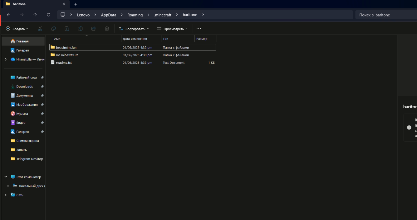Open the Просмотреть view dropdown
Screen dimensions: 417x220
click(172, 29)
